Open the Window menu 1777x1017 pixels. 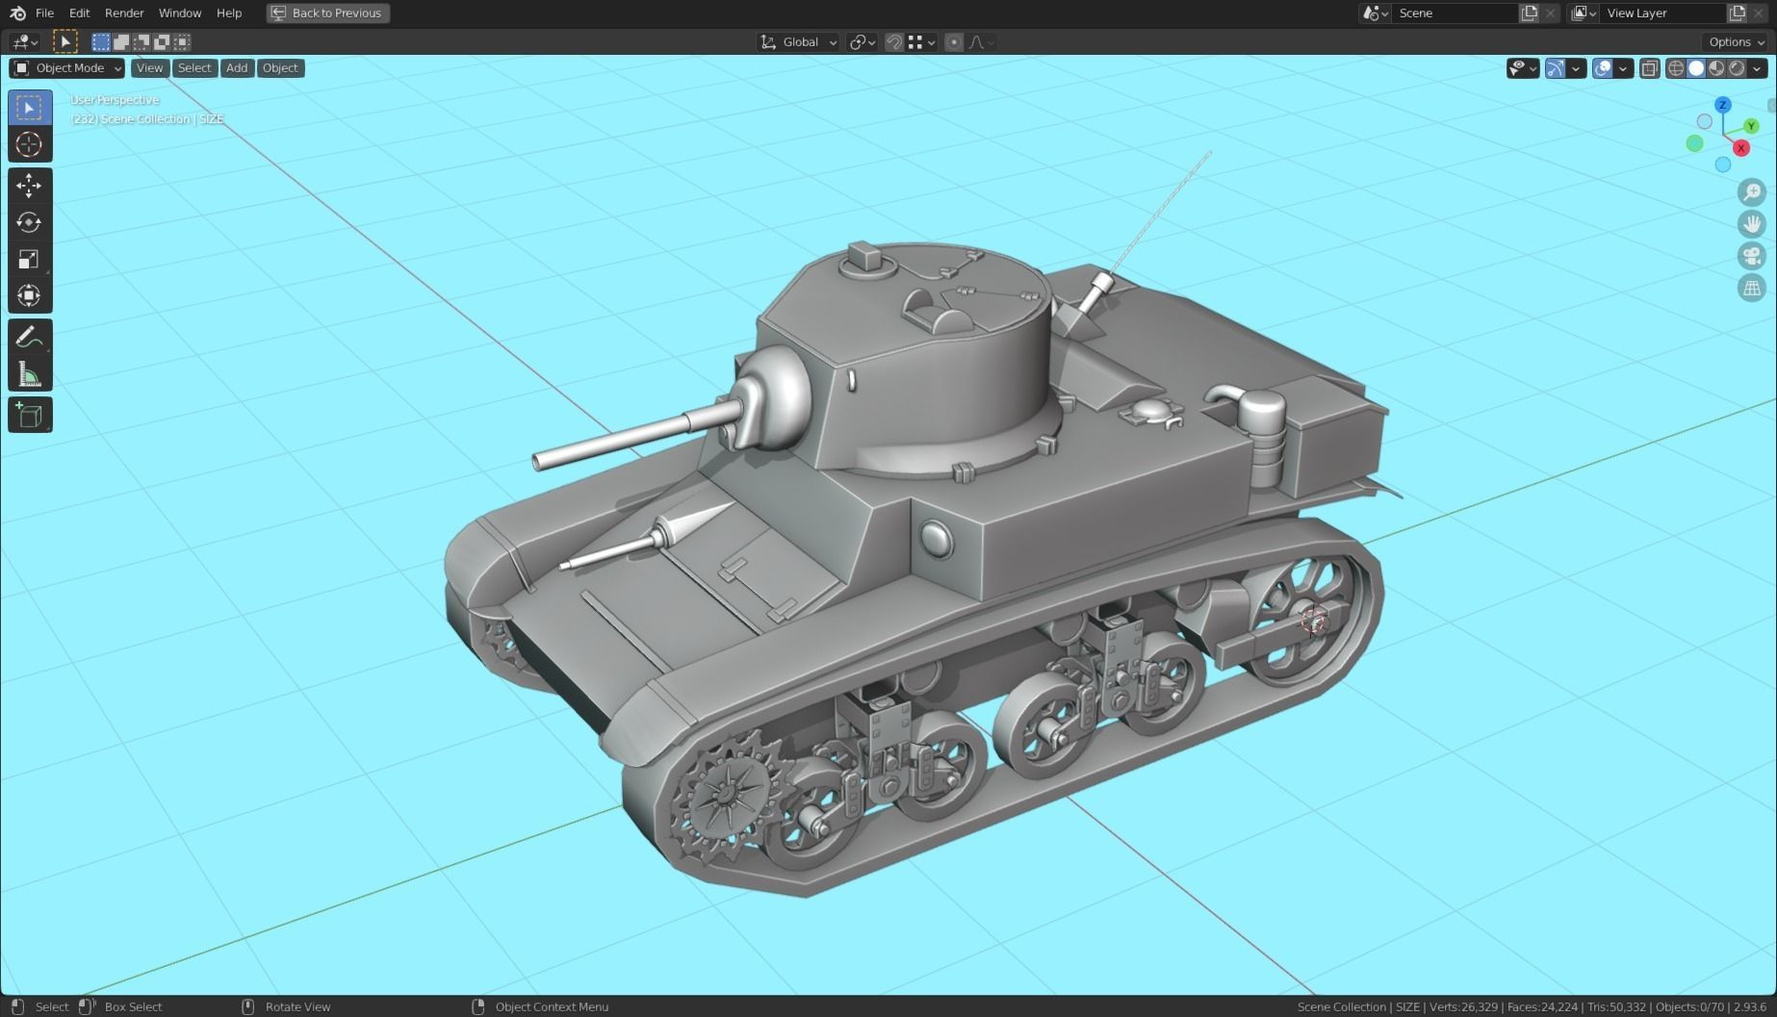[x=180, y=13]
